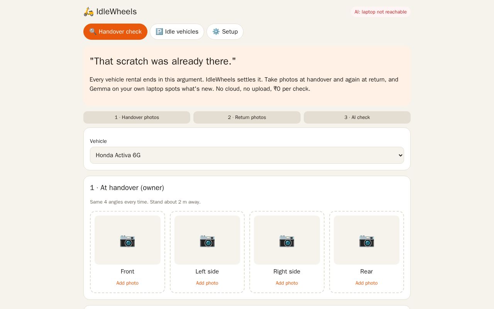Click the camera icon for the Right side photo

287,240
